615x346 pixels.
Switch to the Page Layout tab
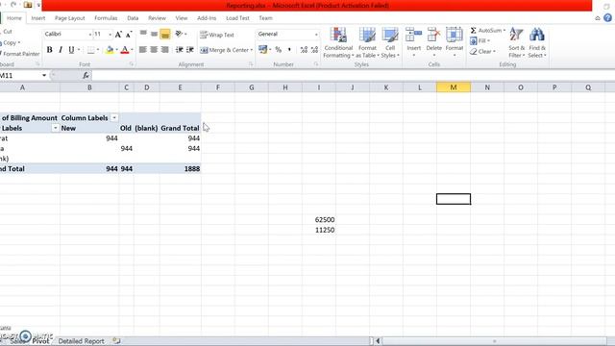70,18
